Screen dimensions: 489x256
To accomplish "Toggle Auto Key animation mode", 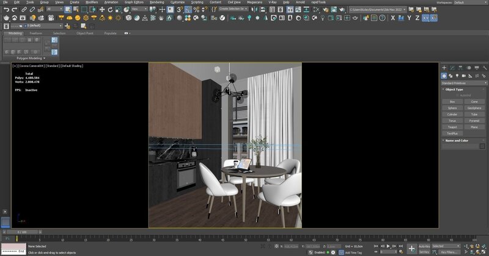I will pyautogui.click(x=424, y=246).
